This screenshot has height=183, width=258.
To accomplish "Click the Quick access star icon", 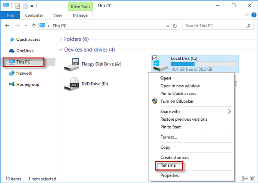I will point(11,40).
